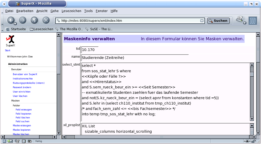Open the Gehe menu
261x144 pixels.
(55, 11)
